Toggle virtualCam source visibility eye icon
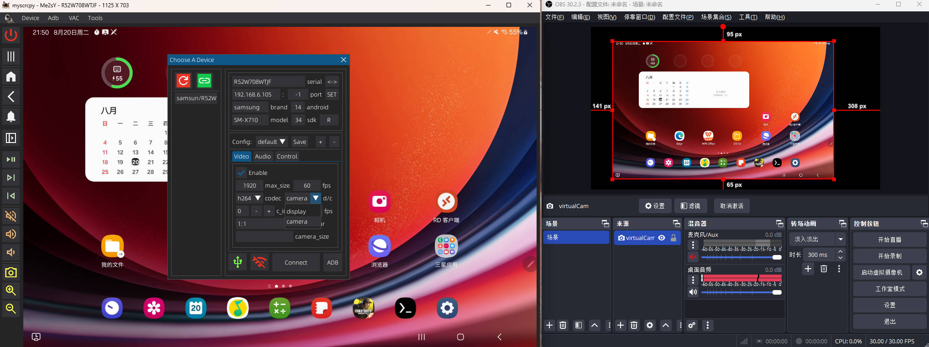Image resolution: width=929 pixels, height=347 pixels. click(662, 238)
